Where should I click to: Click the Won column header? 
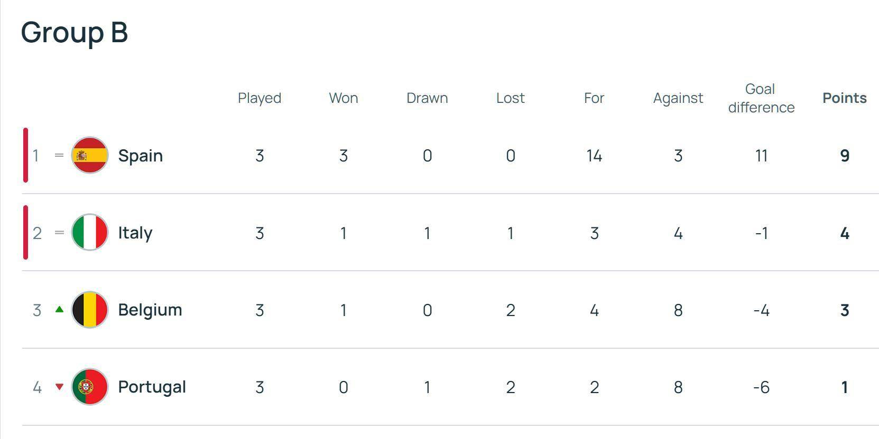[x=344, y=98]
